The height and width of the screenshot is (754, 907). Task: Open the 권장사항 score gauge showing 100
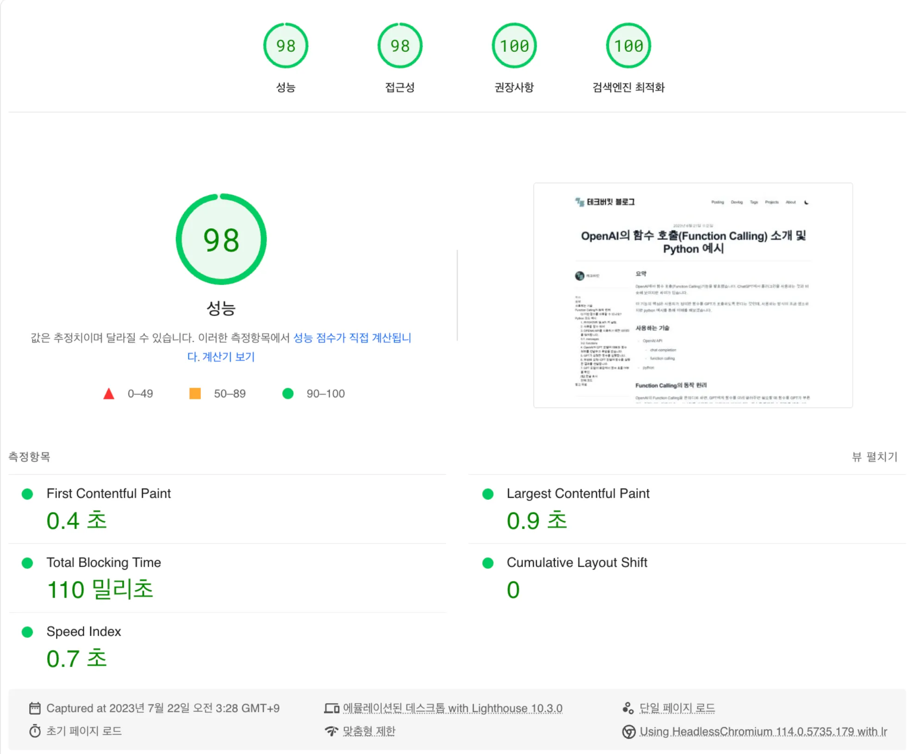(514, 45)
